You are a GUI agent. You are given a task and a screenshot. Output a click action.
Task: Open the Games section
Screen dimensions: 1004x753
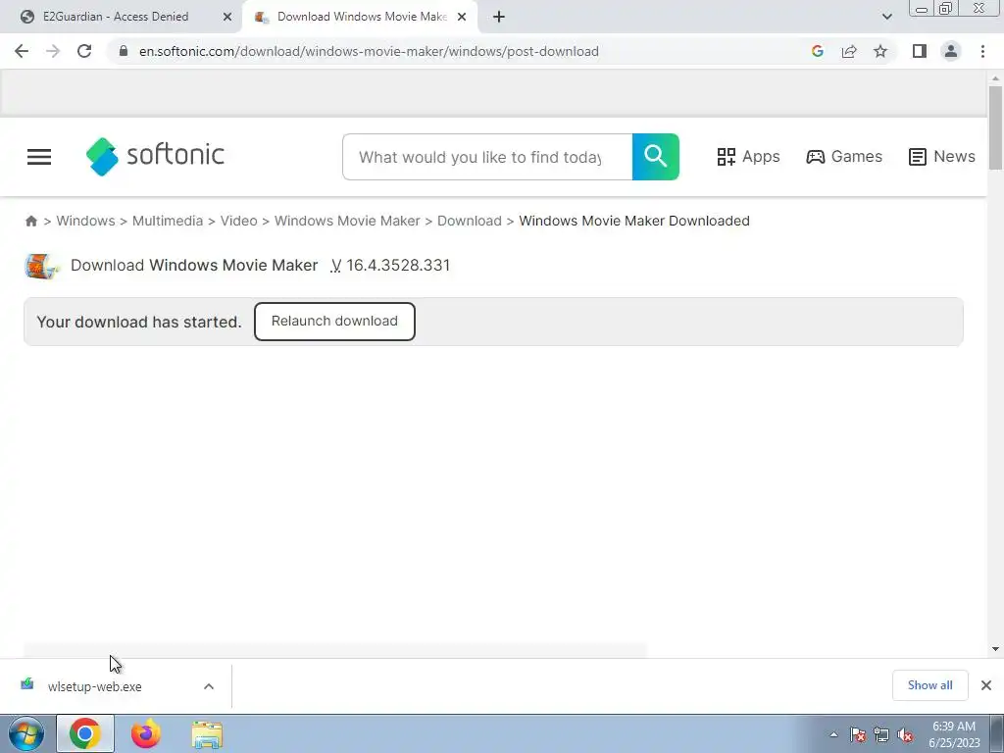[x=843, y=157]
